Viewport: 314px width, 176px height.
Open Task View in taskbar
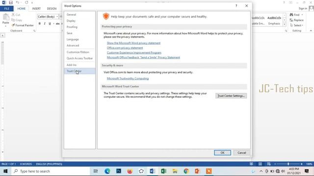pyautogui.click(x=96, y=171)
